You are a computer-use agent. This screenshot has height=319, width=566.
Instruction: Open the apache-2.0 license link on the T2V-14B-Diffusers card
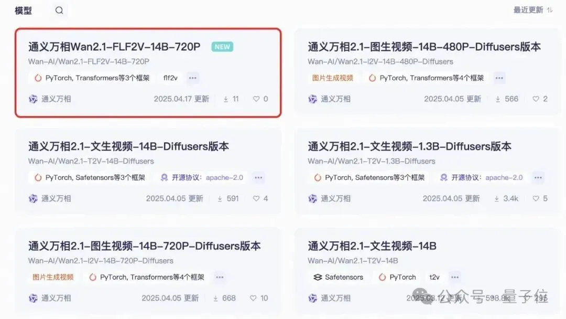pyautogui.click(x=224, y=178)
